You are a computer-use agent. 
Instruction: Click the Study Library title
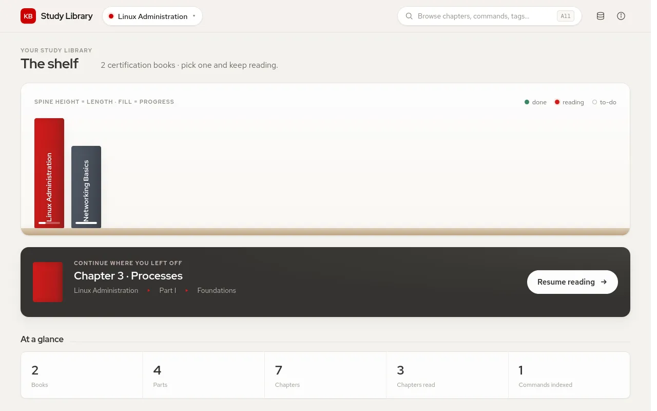click(x=67, y=16)
